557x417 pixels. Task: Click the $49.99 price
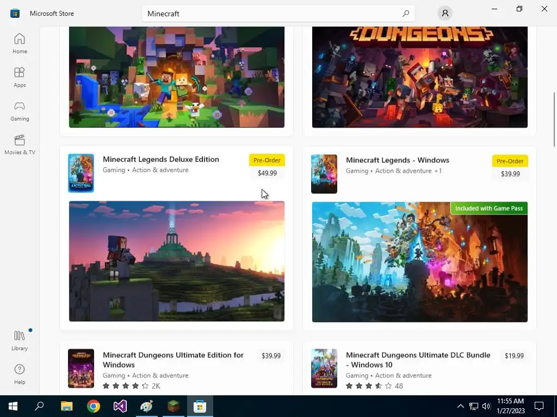coord(267,173)
